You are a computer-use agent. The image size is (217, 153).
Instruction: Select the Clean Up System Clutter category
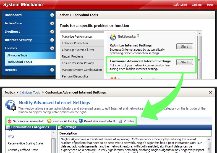point(82,50)
